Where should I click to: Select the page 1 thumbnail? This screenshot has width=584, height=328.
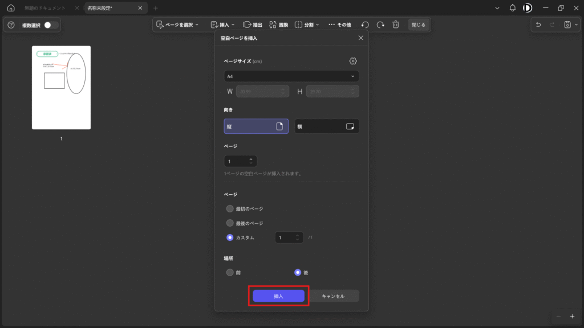click(61, 88)
